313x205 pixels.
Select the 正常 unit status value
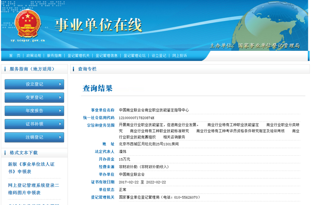click(x=122, y=190)
